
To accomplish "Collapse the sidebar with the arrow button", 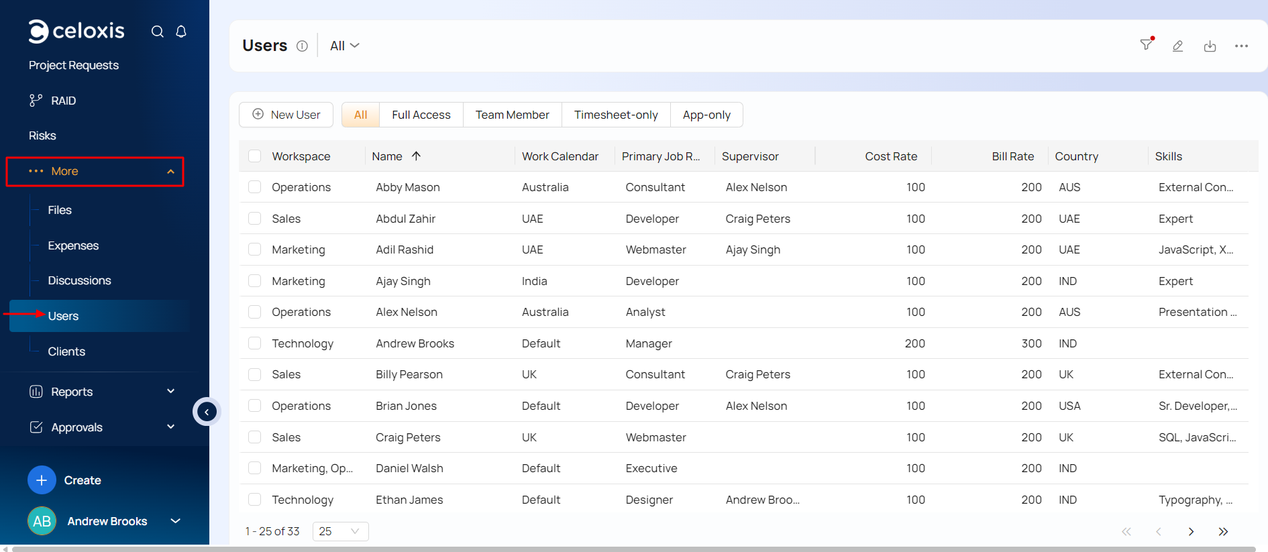I will (x=207, y=412).
